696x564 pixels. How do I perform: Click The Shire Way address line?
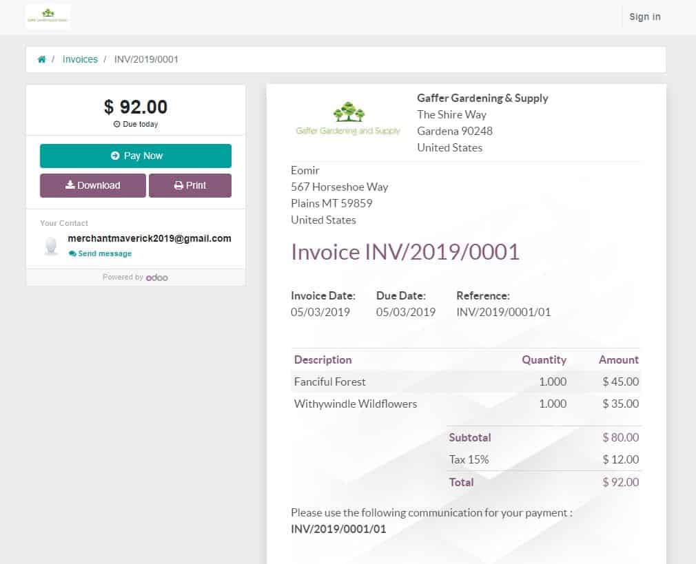(x=451, y=114)
